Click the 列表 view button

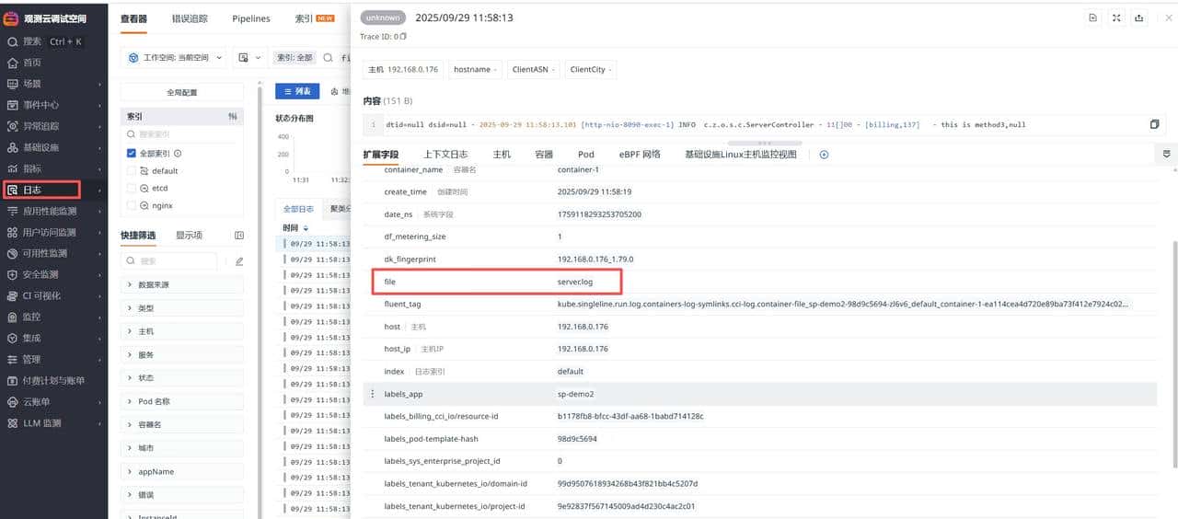click(297, 91)
